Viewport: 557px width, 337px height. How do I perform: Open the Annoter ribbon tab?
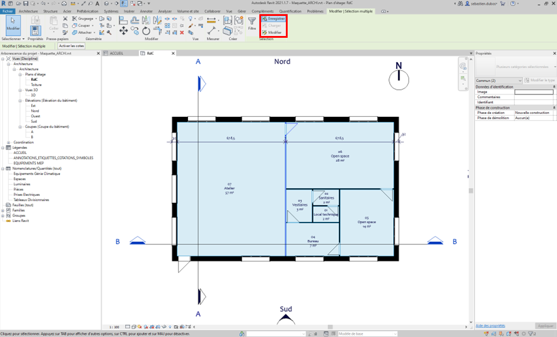[x=146, y=11]
